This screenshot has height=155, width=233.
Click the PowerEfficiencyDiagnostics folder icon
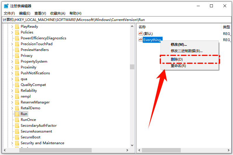[17, 38]
